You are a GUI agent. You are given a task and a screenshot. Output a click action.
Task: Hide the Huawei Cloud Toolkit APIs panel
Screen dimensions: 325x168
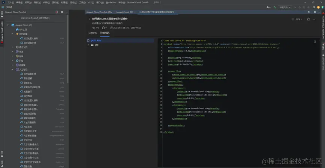[x=319, y=12]
